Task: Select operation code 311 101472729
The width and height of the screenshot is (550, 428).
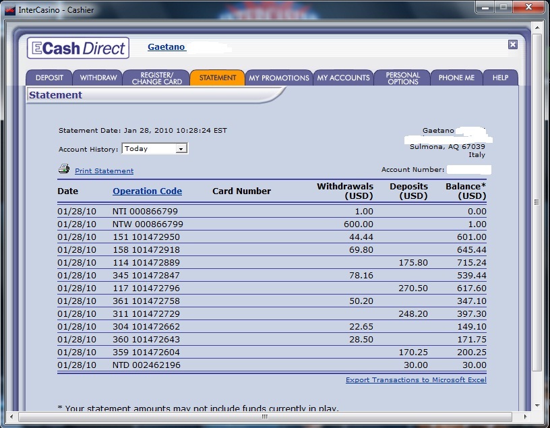Action: click(x=146, y=313)
